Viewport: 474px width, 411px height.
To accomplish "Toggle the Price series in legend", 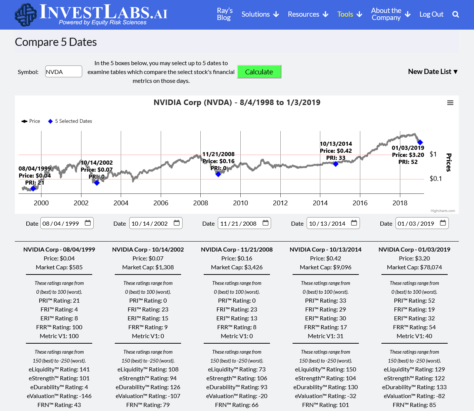I will click(31, 121).
